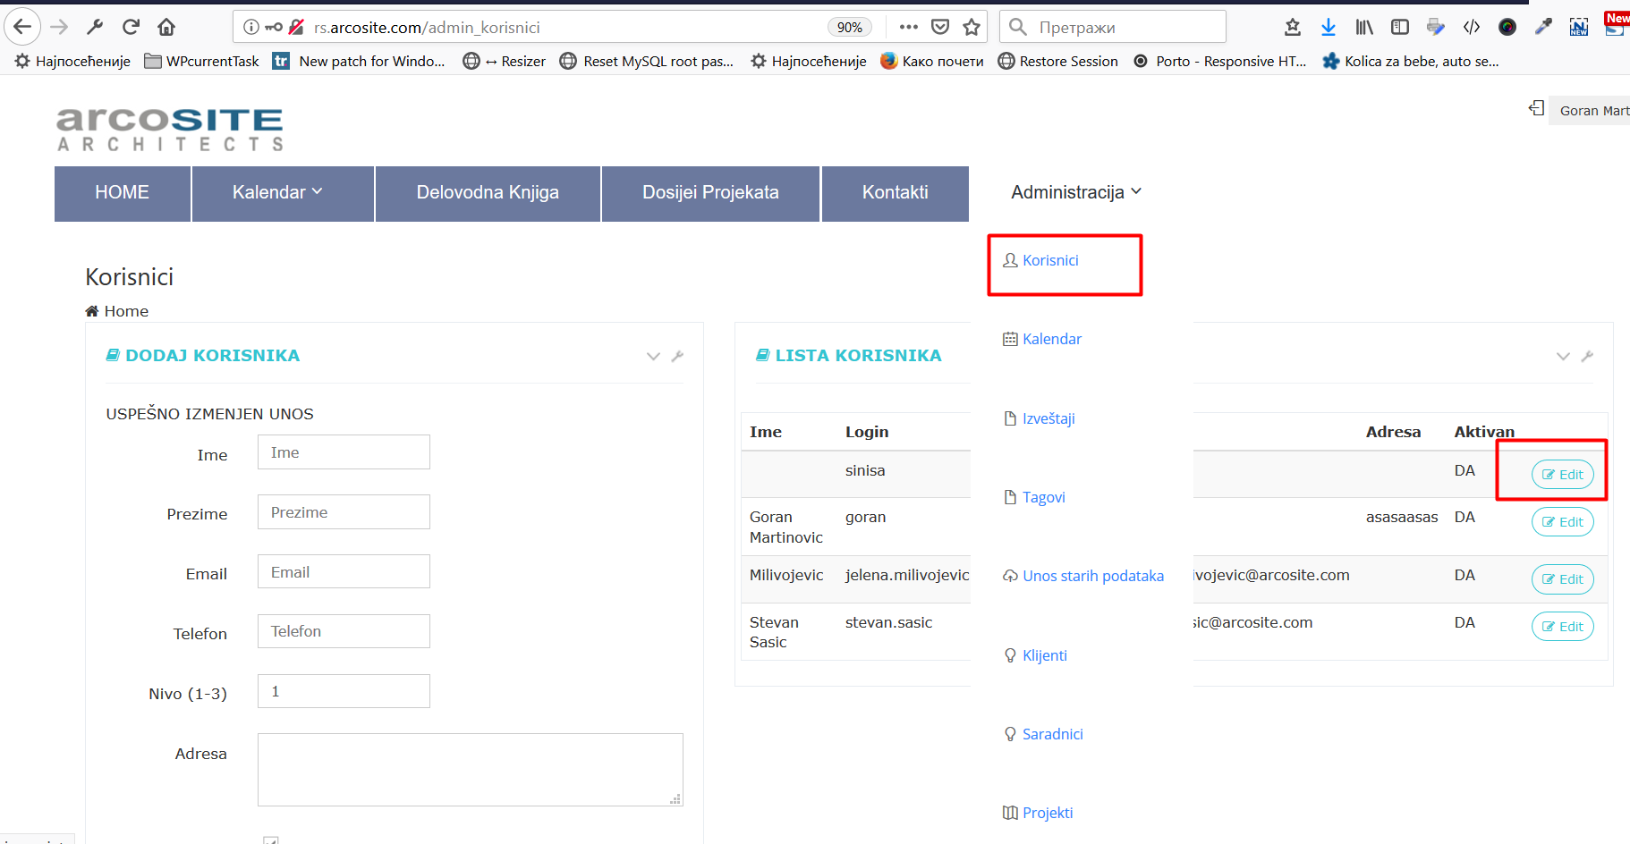This screenshot has height=844, width=1630.
Task: Collapse the Administracija dropdown menu
Action: [1076, 192]
